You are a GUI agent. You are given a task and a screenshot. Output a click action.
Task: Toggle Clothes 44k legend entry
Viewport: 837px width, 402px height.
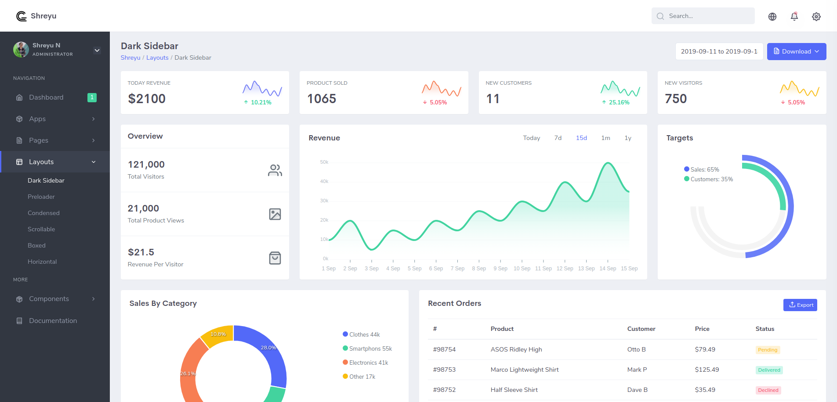361,334
